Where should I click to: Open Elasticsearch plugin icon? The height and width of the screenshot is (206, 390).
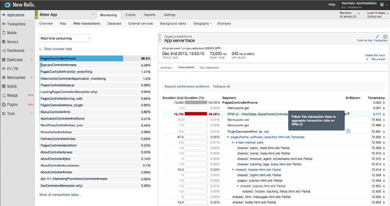[x=4, y=59]
